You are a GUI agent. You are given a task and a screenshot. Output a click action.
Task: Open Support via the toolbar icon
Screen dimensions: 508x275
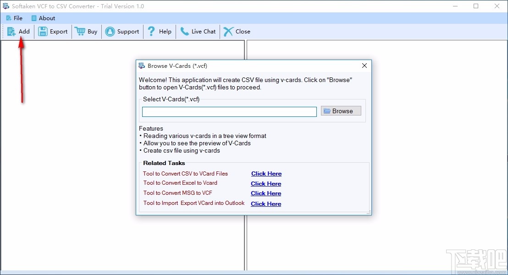tap(110, 31)
